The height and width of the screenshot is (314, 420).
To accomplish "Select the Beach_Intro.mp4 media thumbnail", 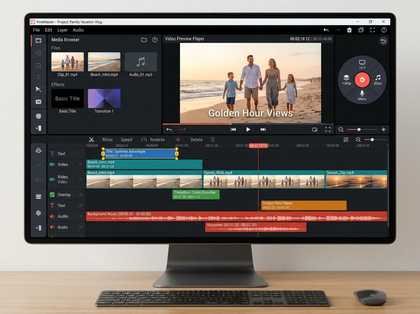I will (x=104, y=62).
